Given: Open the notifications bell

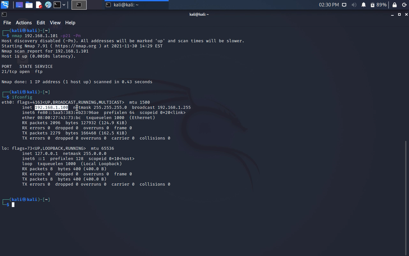Looking at the screenshot, I should click(364, 5).
